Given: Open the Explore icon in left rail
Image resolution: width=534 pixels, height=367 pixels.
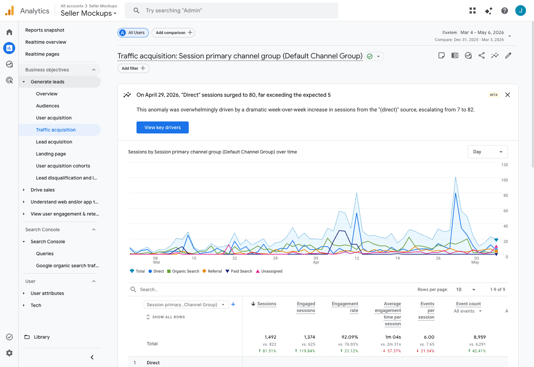Looking at the screenshot, I should (9, 64).
